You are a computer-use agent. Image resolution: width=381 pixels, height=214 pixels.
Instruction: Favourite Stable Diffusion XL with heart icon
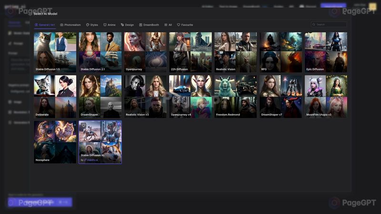tap(84, 126)
